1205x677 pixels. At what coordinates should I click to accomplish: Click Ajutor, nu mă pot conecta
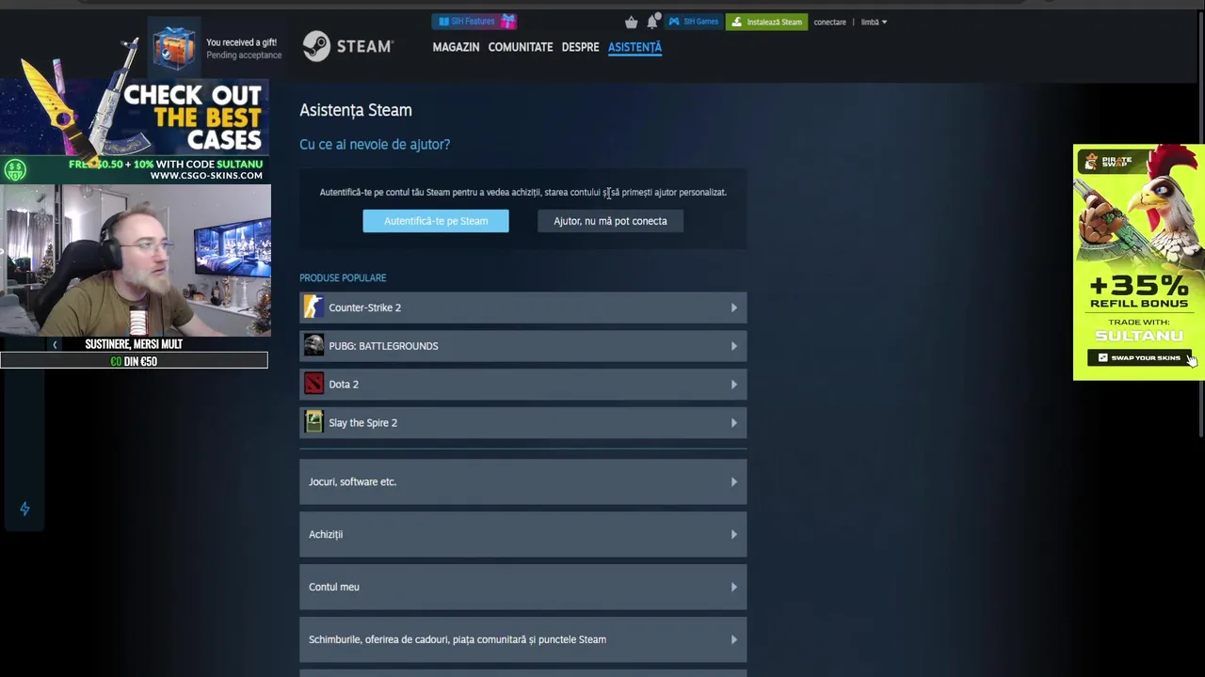pos(610,221)
